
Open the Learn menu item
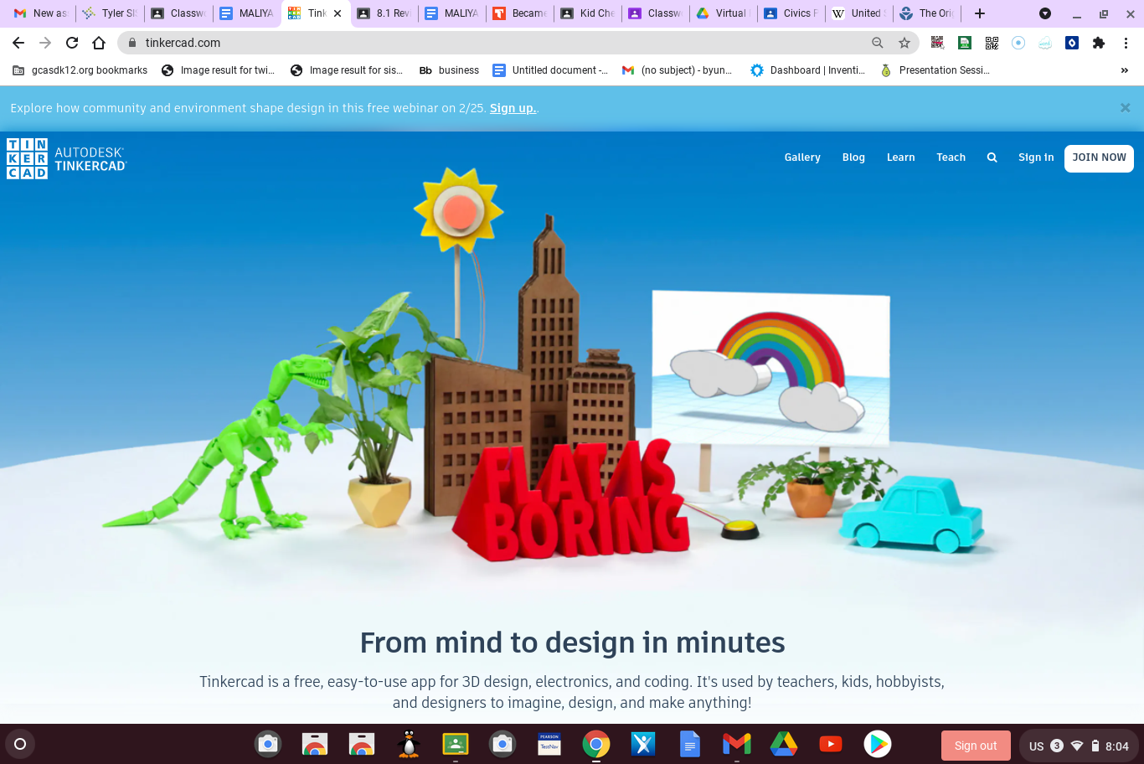pyautogui.click(x=900, y=157)
